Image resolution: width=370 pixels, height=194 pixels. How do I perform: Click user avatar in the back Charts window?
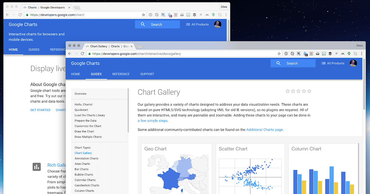(218, 24)
